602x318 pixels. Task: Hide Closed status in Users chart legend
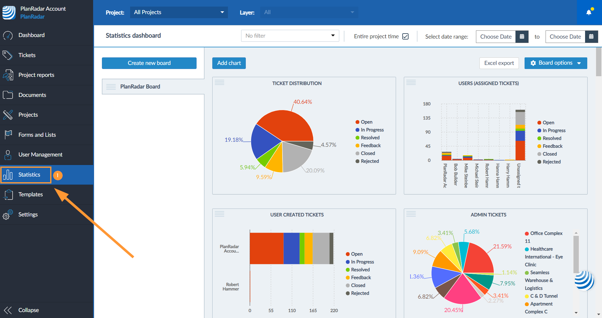[547, 154]
